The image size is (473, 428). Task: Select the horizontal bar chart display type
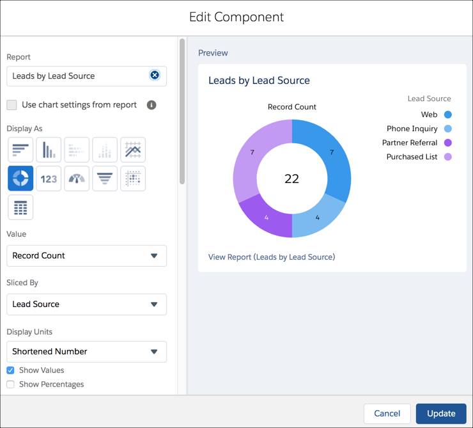20,150
